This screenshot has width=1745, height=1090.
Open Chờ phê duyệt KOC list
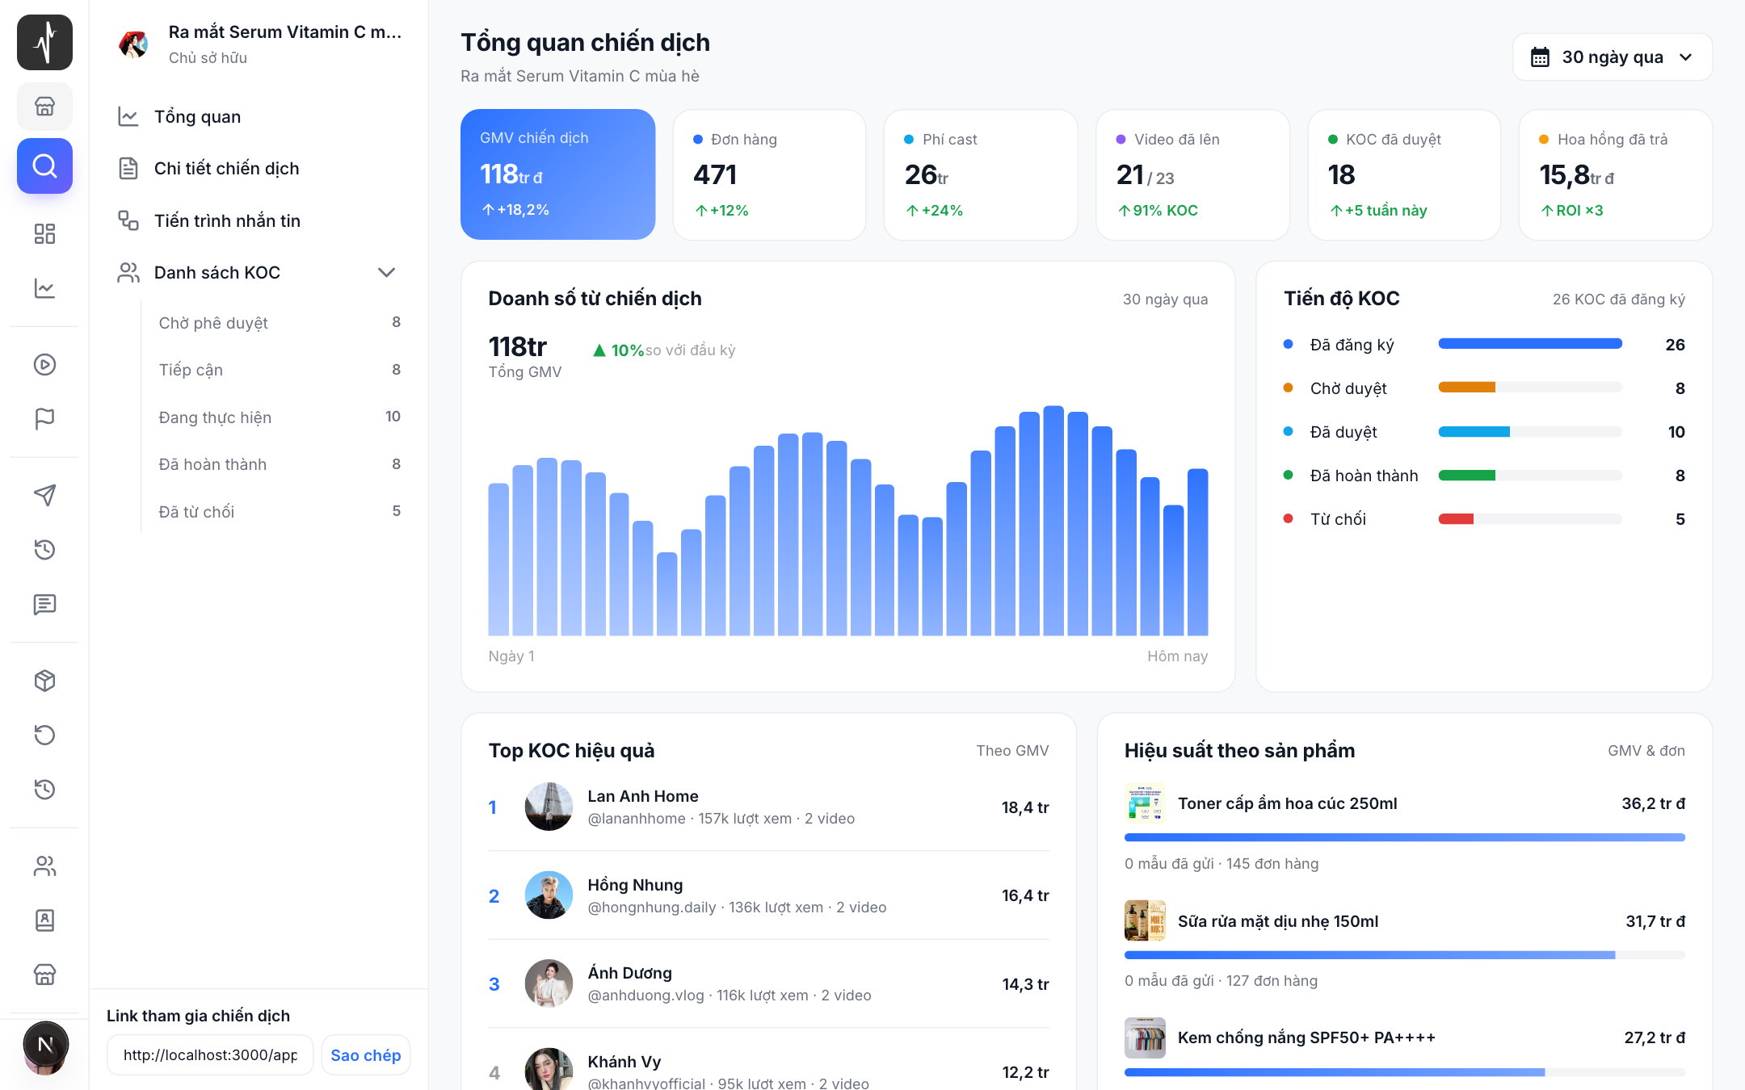coord(280,322)
